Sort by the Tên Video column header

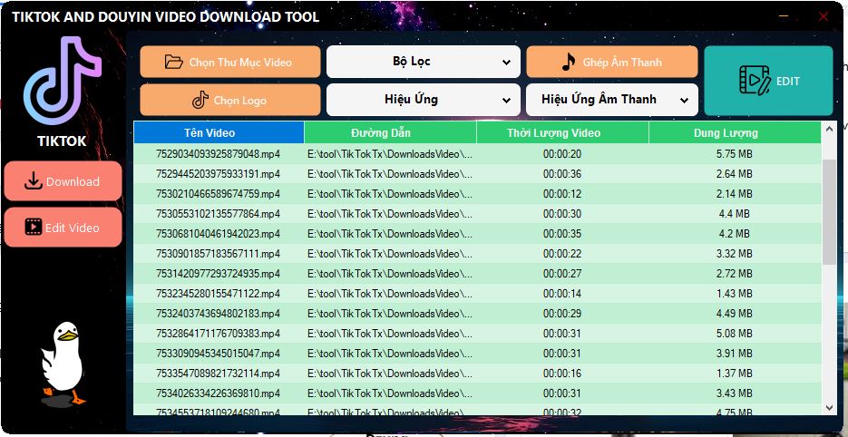click(219, 133)
